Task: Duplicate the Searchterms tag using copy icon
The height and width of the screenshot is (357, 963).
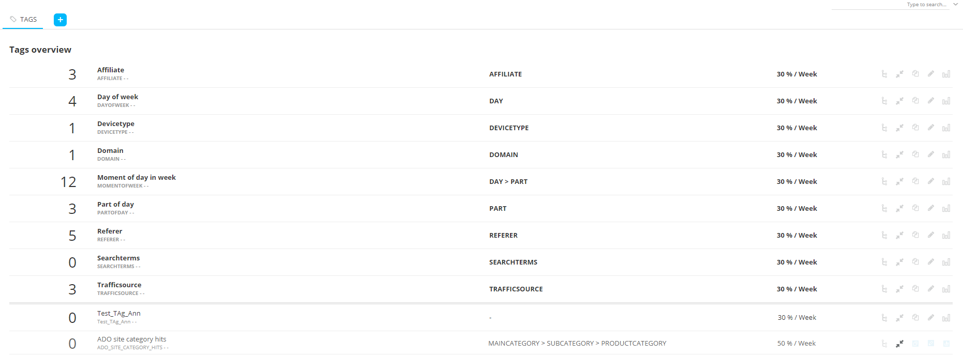Action: [915, 262]
